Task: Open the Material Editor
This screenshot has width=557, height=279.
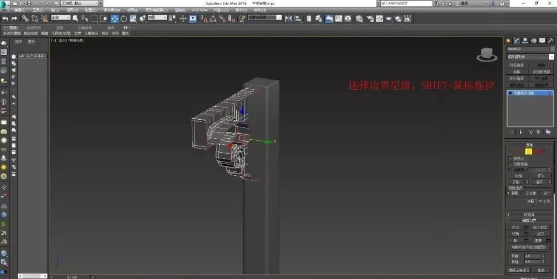Action: tap(359, 19)
